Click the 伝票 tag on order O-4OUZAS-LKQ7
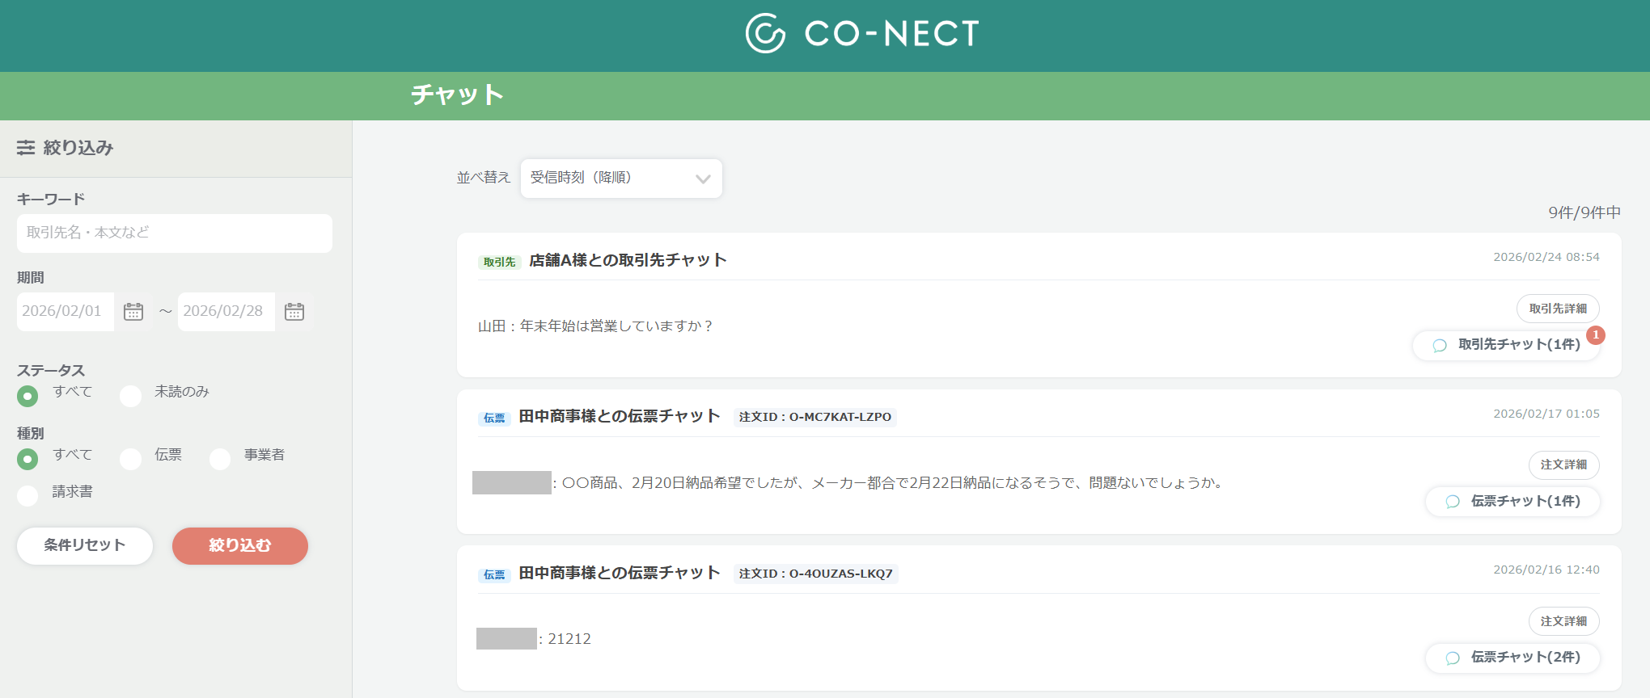The image size is (1650, 698). [x=494, y=574]
